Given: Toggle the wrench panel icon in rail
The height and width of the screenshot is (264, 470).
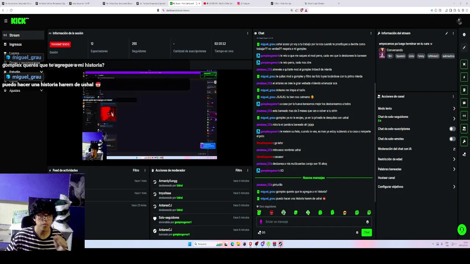Looking at the screenshot, I should tap(464, 142).
